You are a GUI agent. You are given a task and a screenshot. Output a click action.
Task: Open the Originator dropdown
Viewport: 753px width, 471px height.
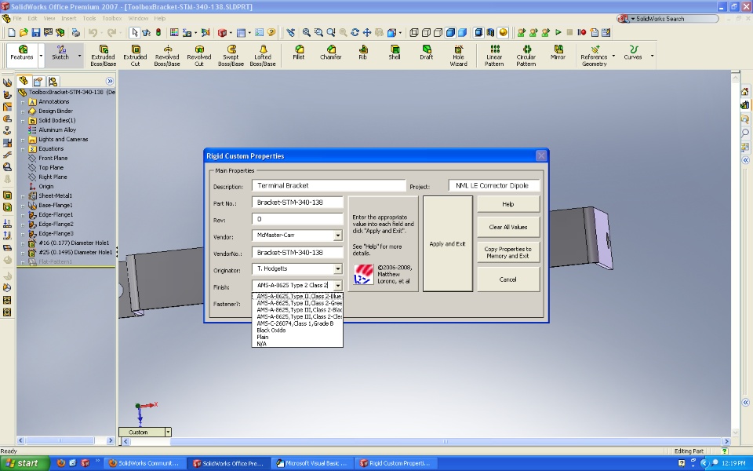point(337,268)
